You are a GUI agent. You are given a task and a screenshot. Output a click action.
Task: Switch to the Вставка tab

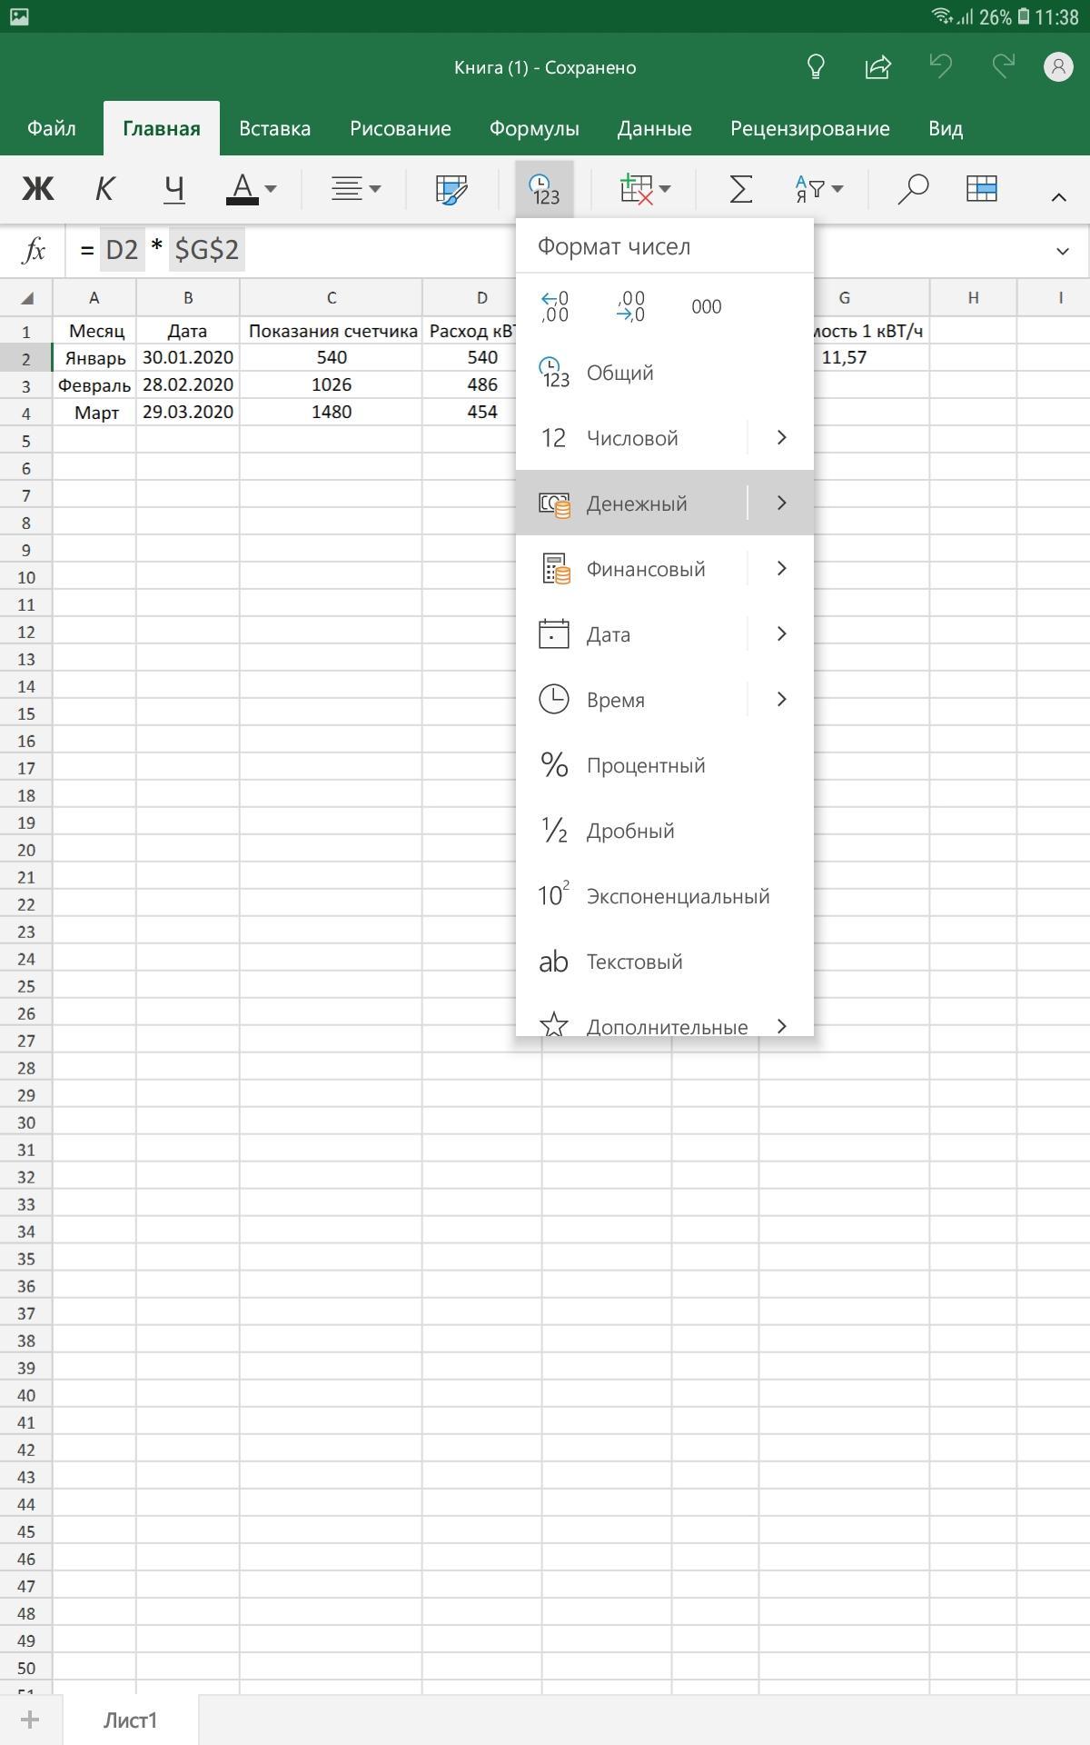[x=274, y=128]
